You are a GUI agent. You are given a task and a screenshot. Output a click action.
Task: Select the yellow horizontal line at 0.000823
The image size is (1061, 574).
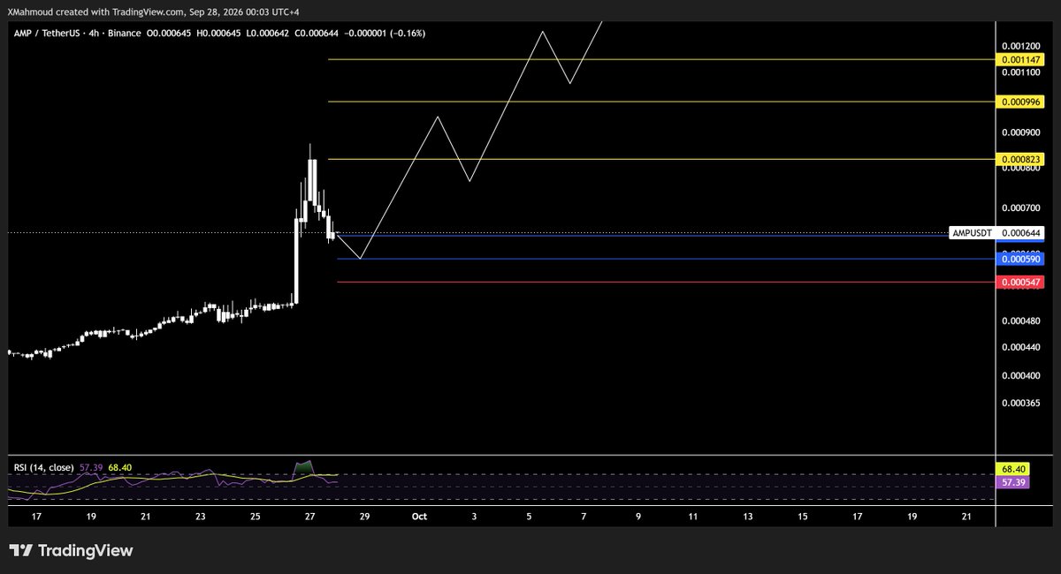(661, 159)
